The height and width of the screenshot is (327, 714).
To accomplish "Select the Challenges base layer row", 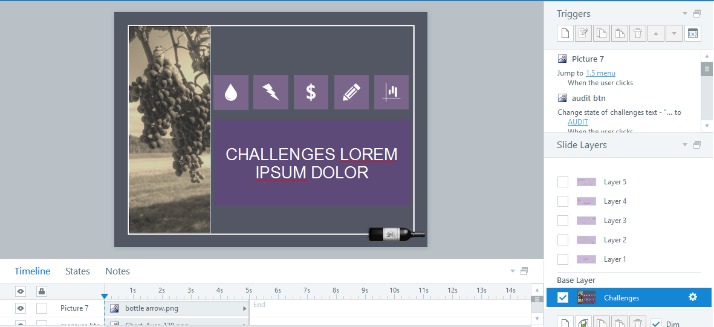I will 628,297.
